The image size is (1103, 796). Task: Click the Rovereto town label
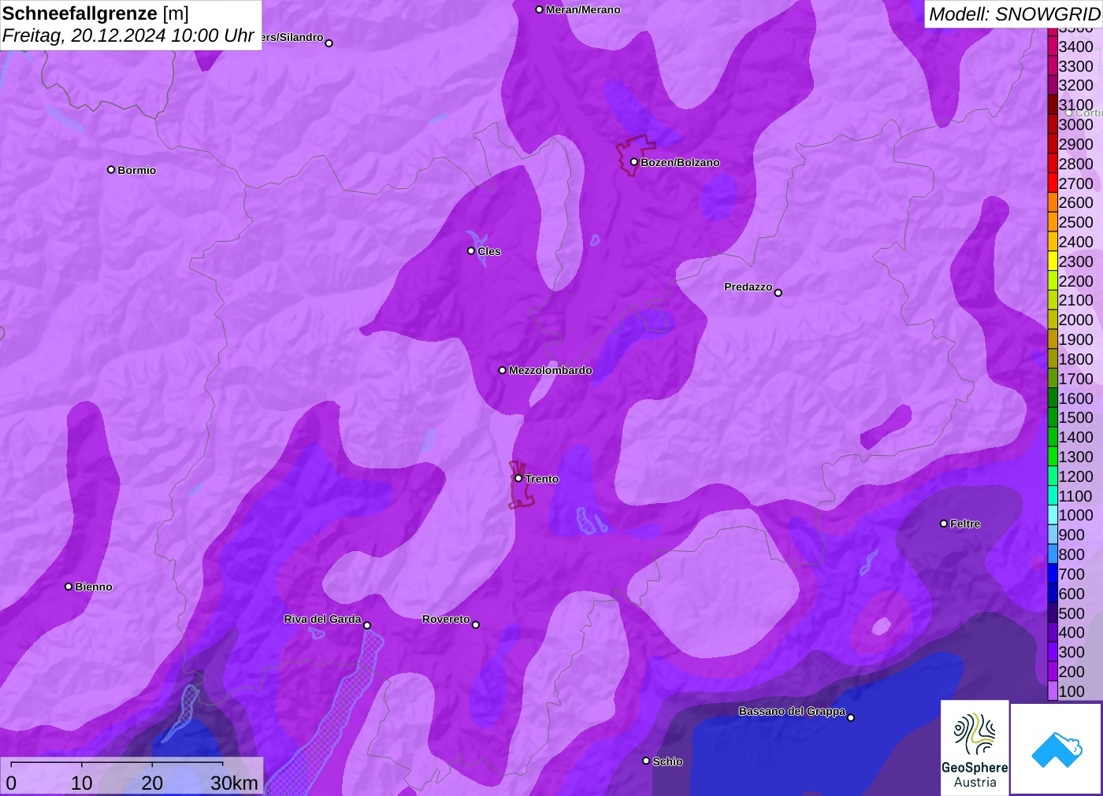[x=446, y=619]
